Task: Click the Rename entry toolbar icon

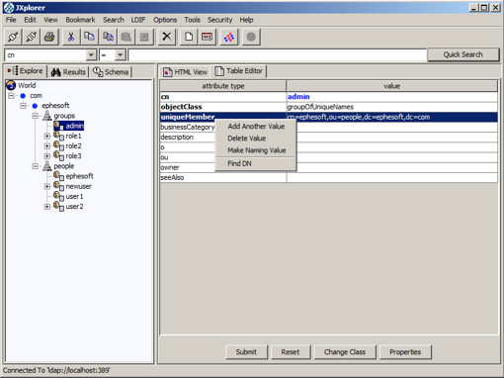Action: (207, 37)
